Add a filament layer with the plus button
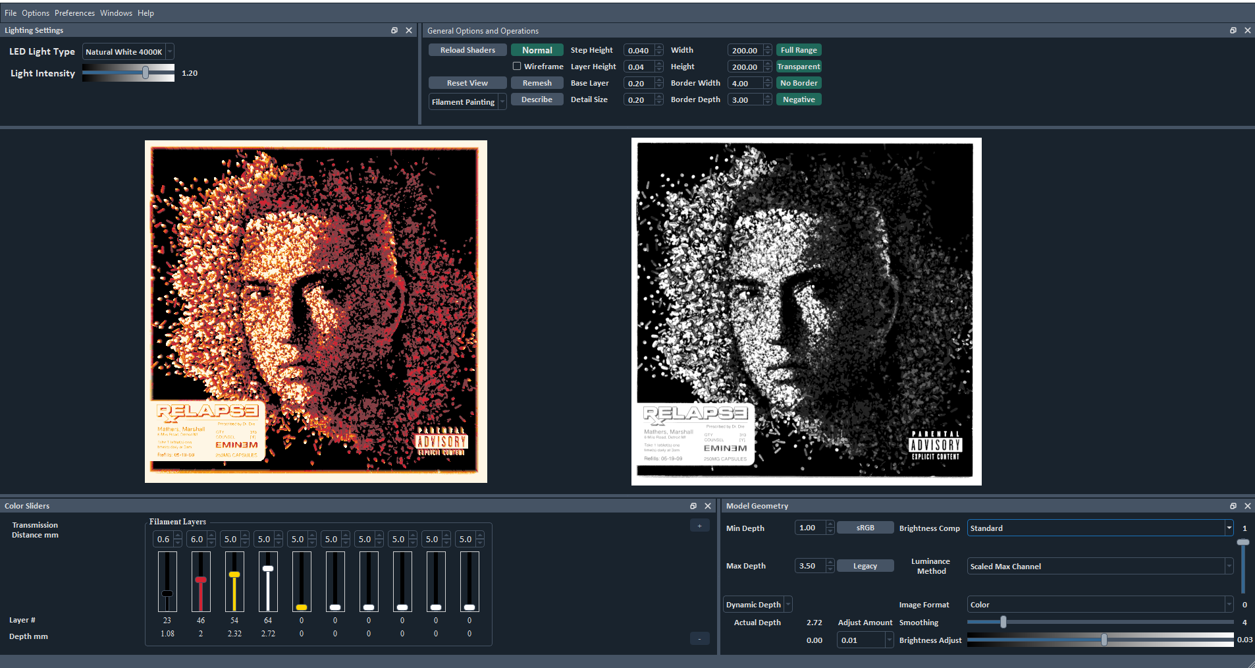The width and height of the screenshot is (1255, 668). (699, 525)
